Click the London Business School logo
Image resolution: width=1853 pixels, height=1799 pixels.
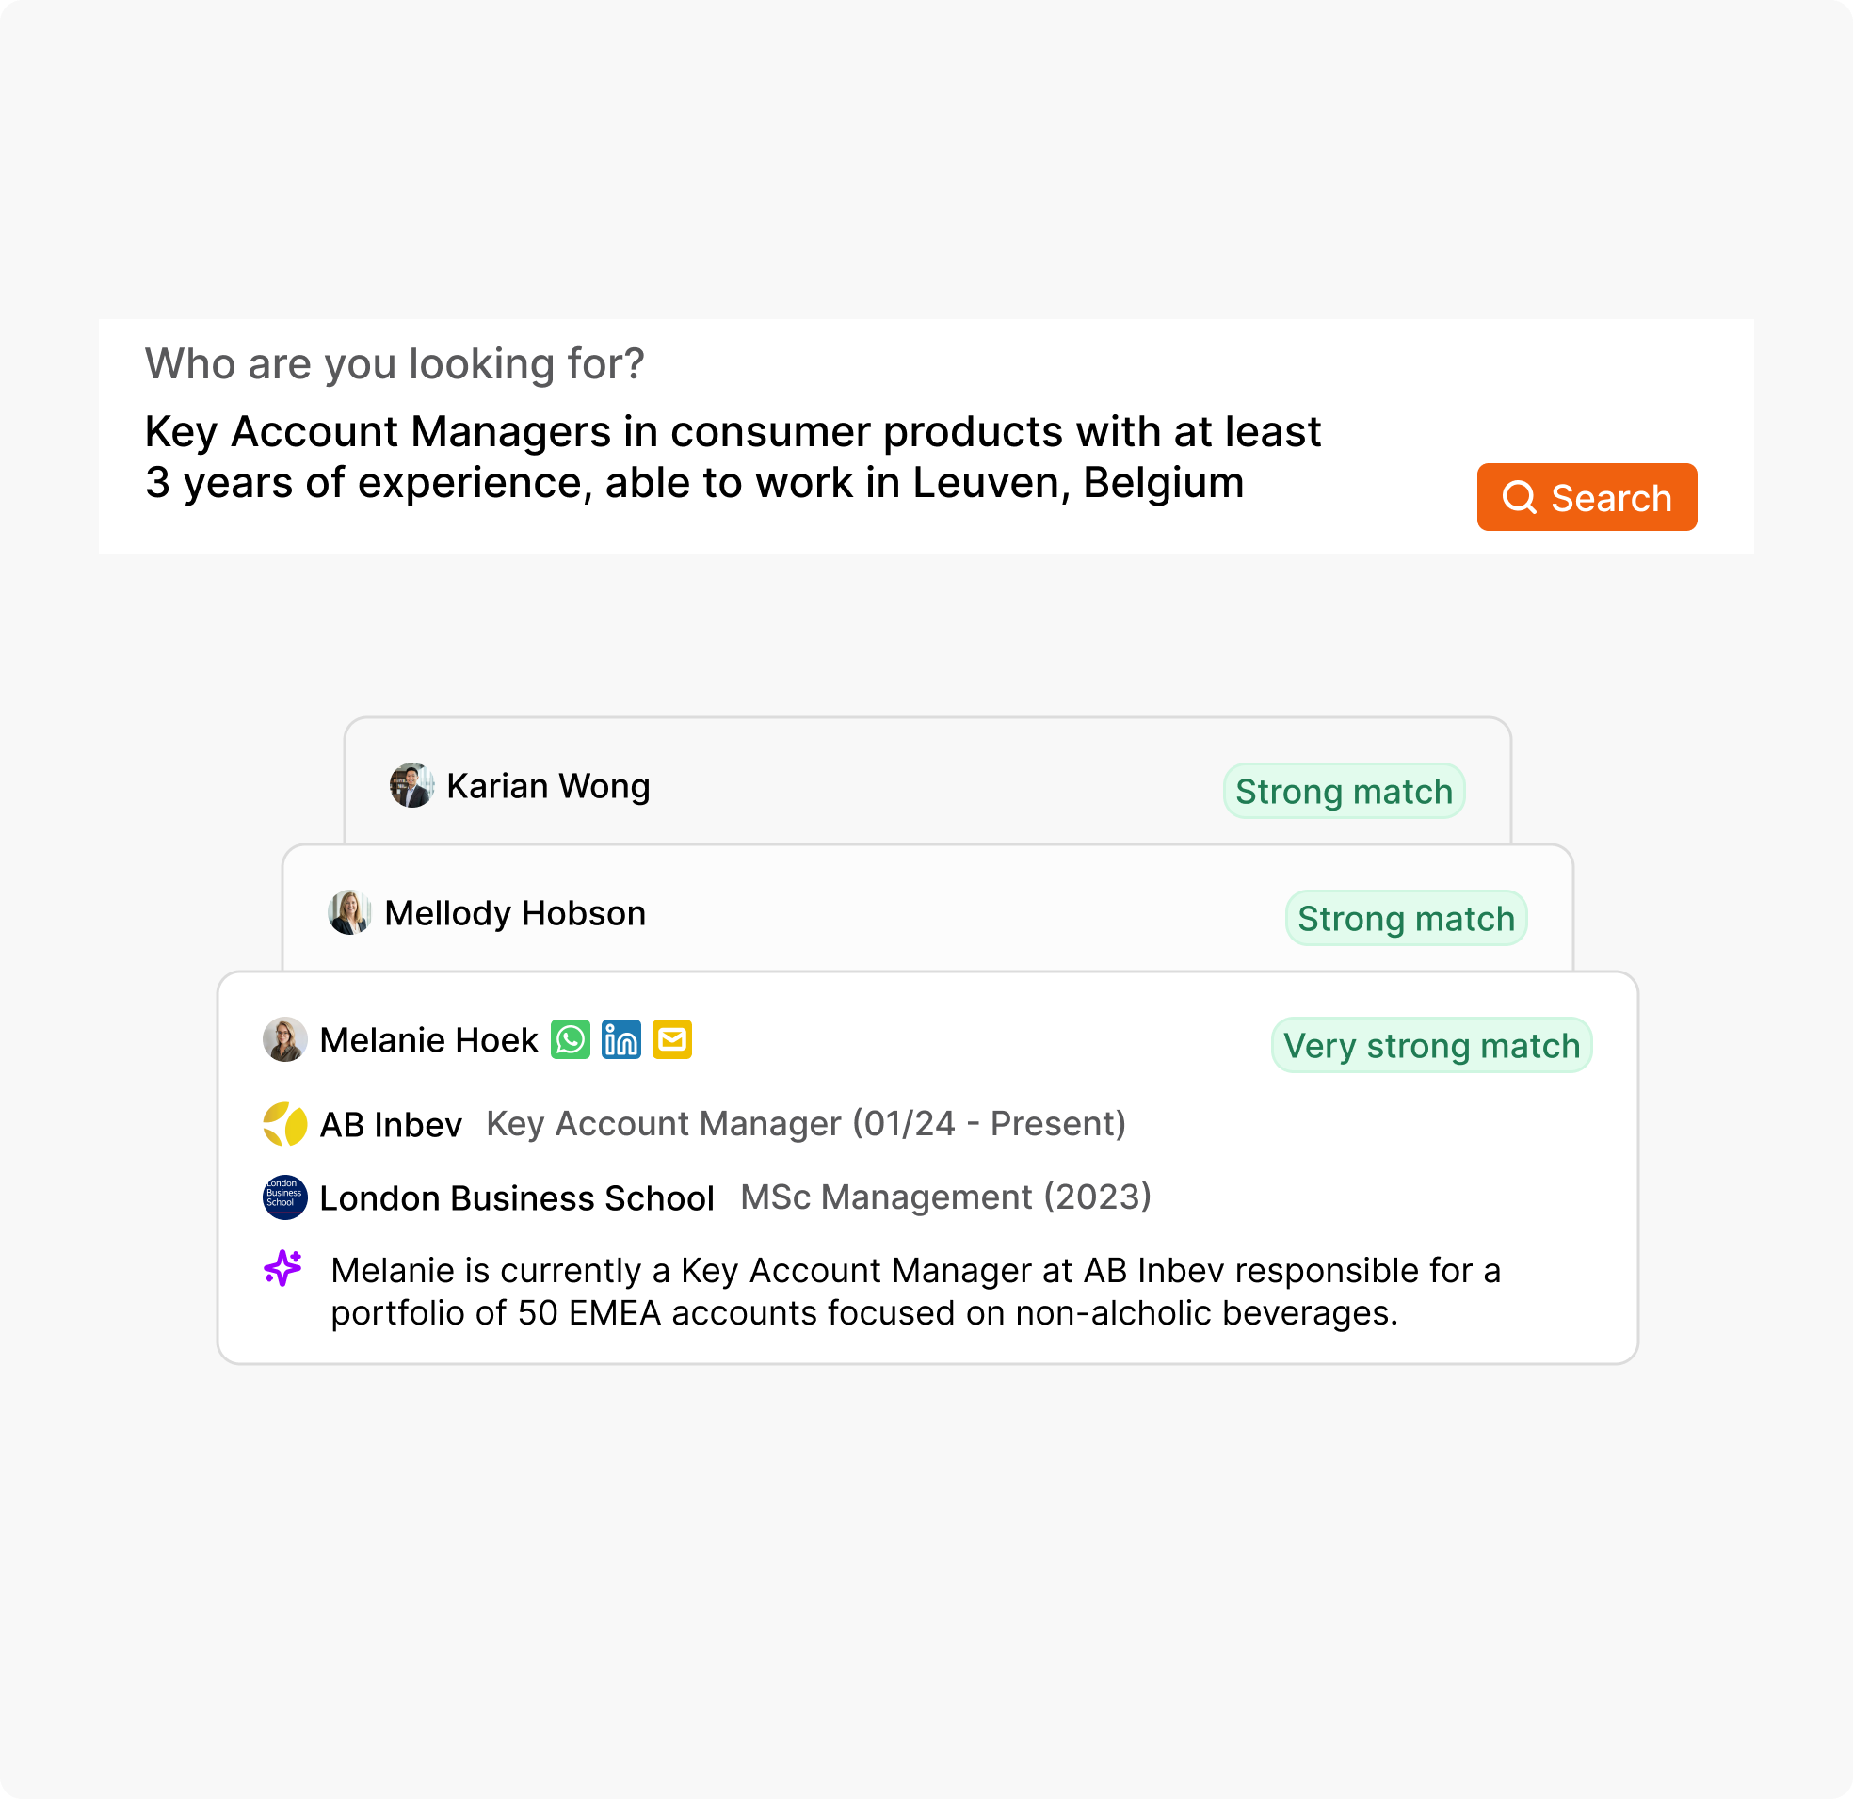(x=285, y=1197)
